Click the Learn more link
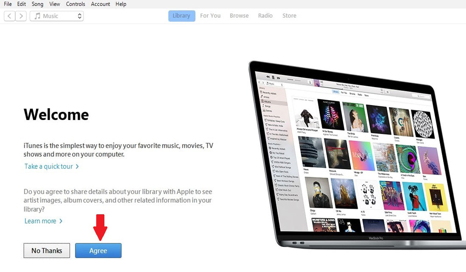The image size is (466, 272). [x=41, y=221]
